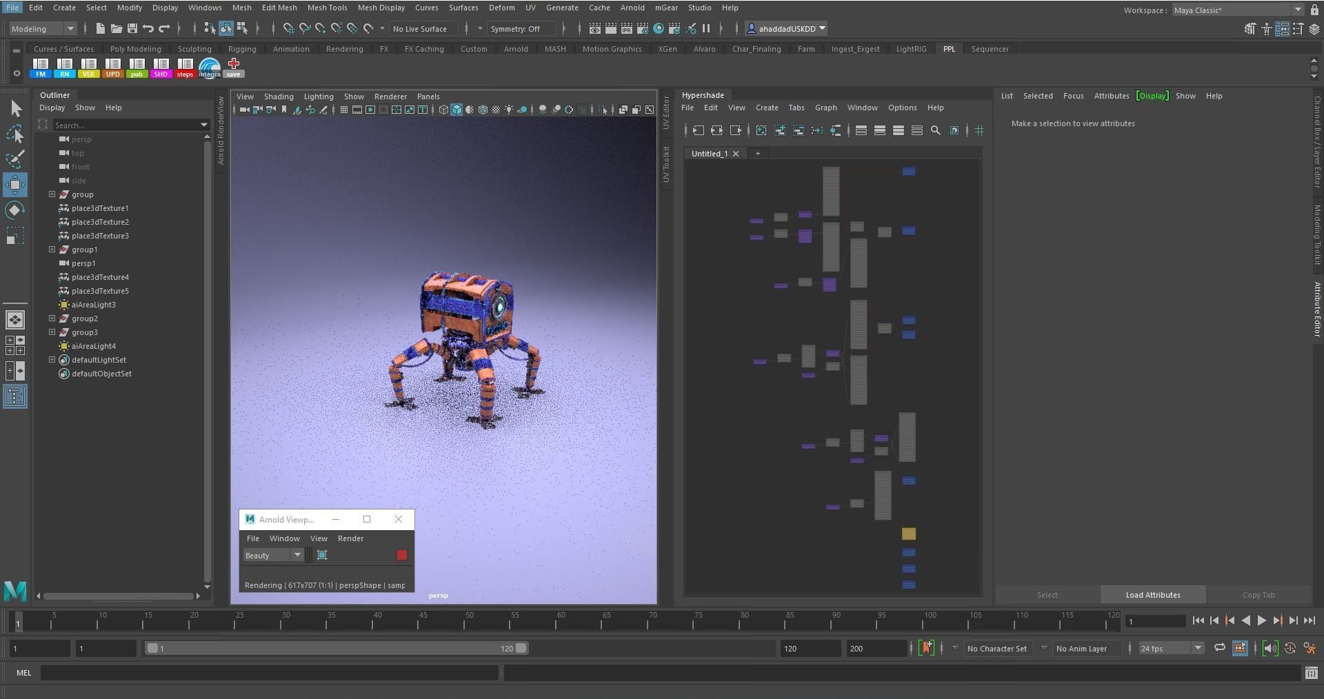Toggle use all lights in viewport

pos(509,110)
